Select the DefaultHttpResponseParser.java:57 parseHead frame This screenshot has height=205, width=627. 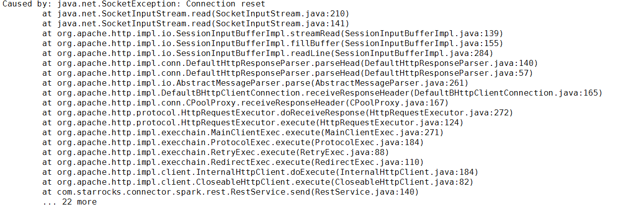tap(287, 73)
